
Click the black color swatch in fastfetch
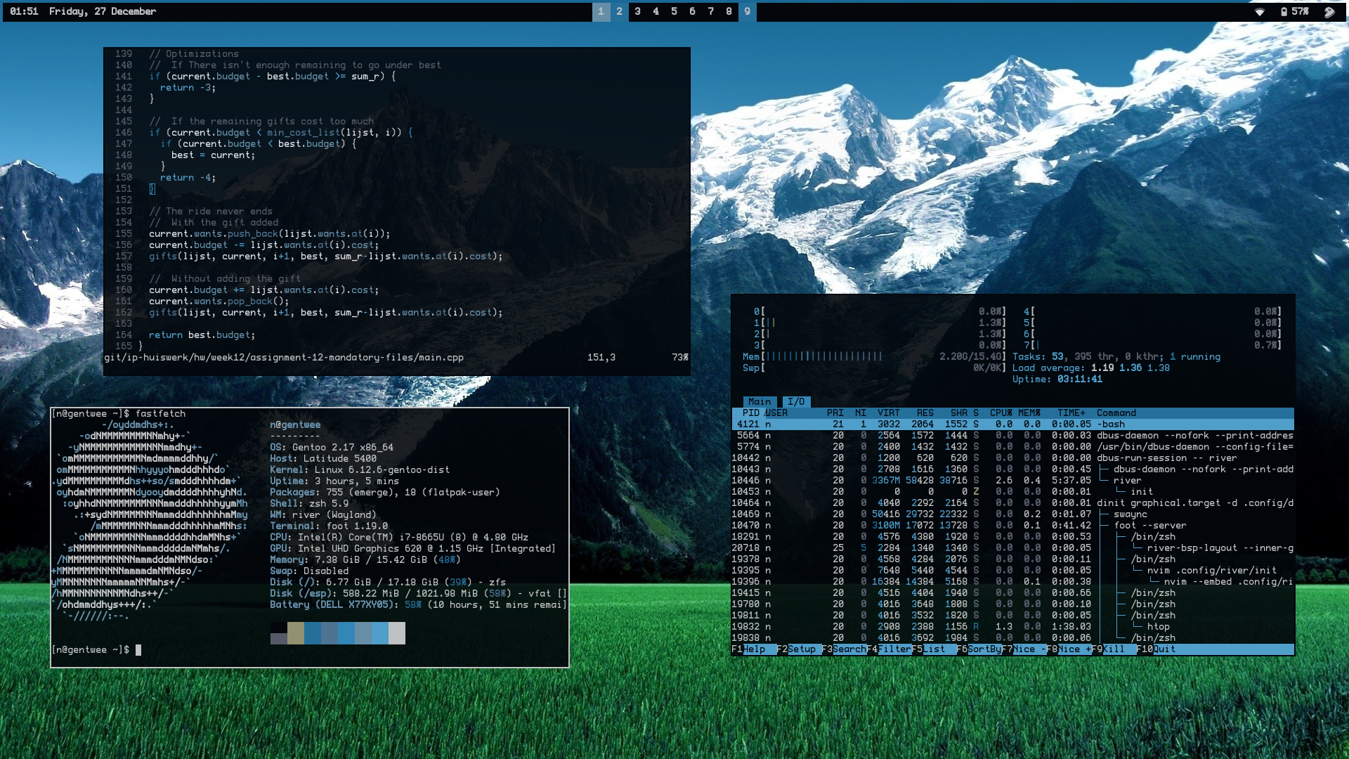[279, 628]
